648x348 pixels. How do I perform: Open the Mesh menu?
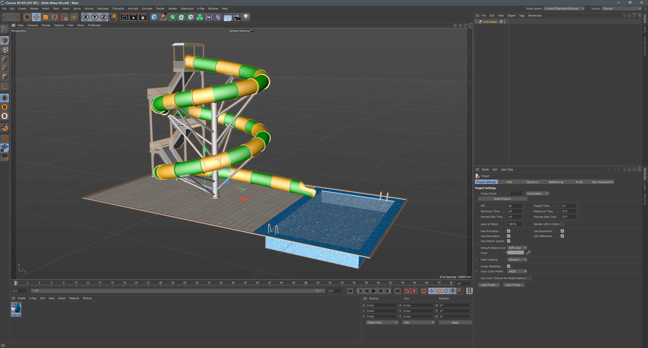tap(66, 8)
